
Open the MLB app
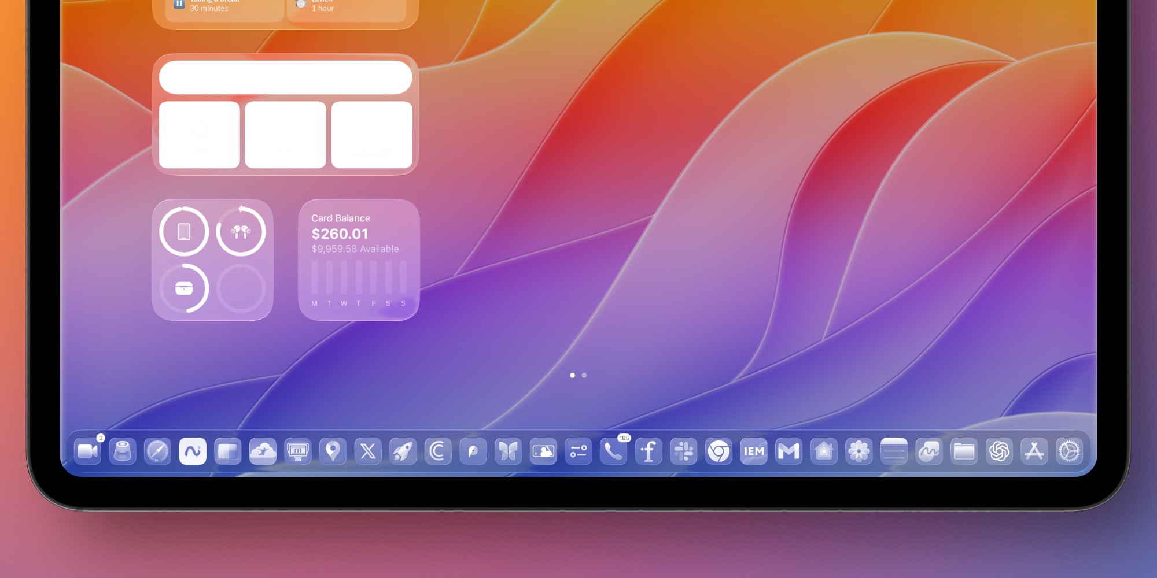(543, 451)
